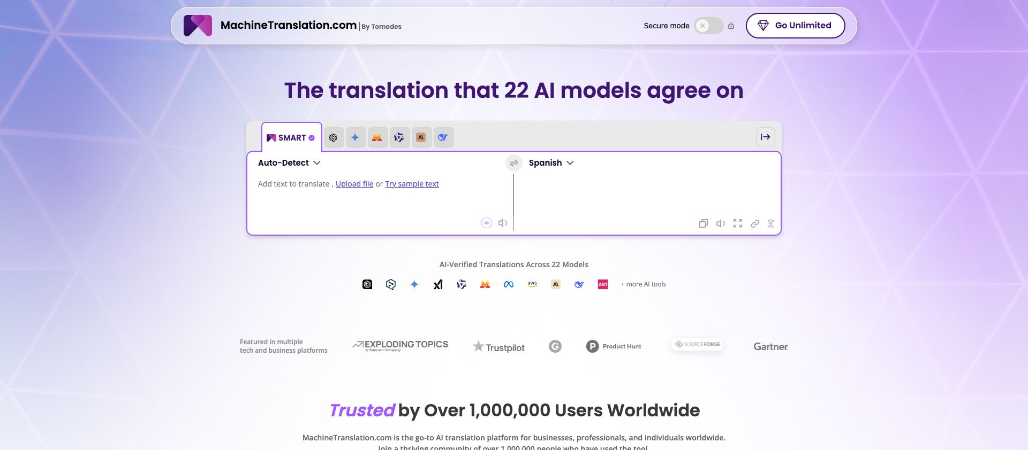Click the Gemini sparkle logo in the models row

point(414,284)
